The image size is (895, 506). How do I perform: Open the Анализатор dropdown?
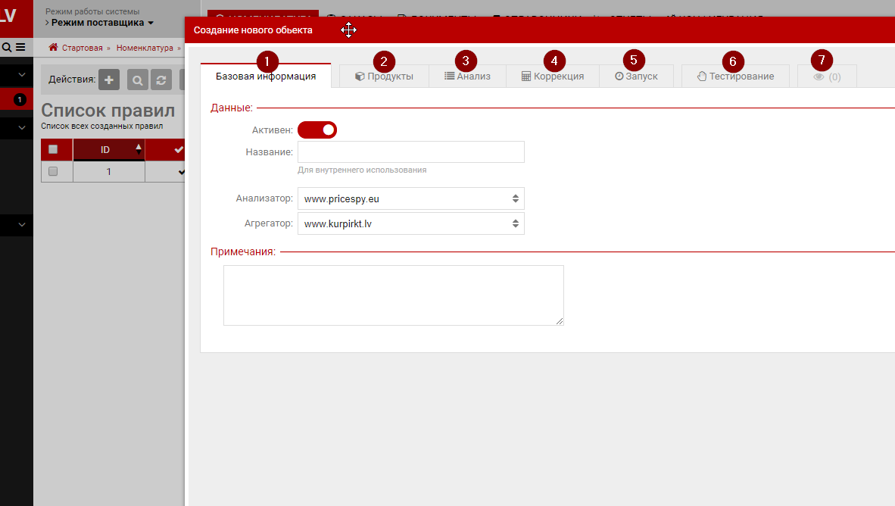(410, 198)
